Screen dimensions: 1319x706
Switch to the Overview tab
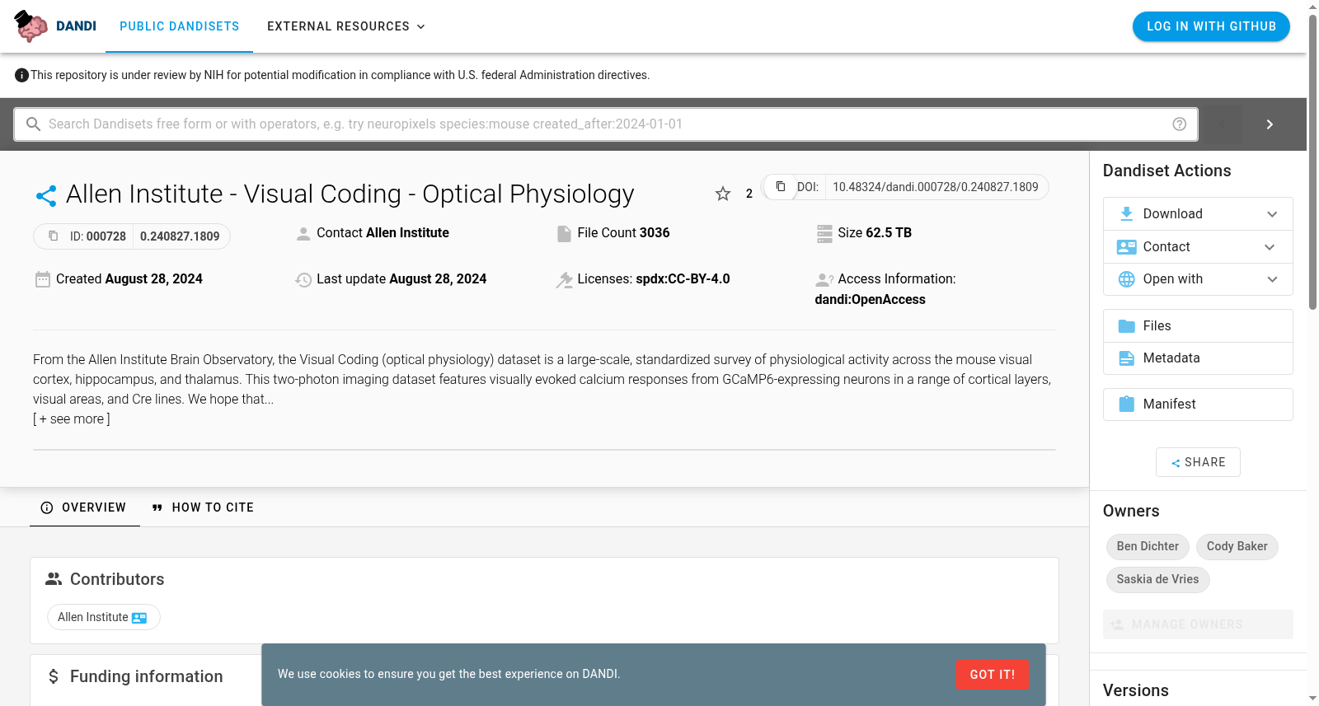pos(85,507)
